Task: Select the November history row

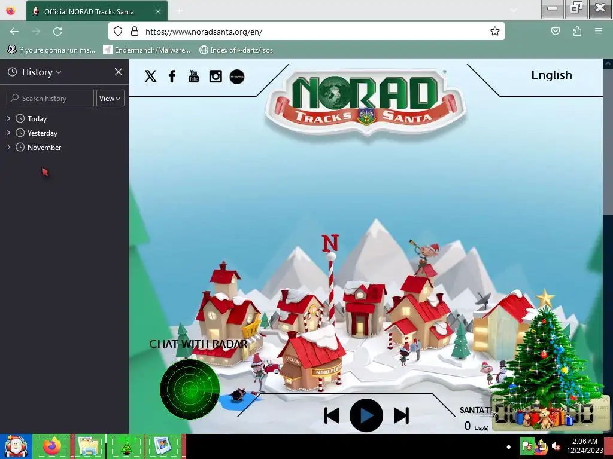Action: click(64, 148)
